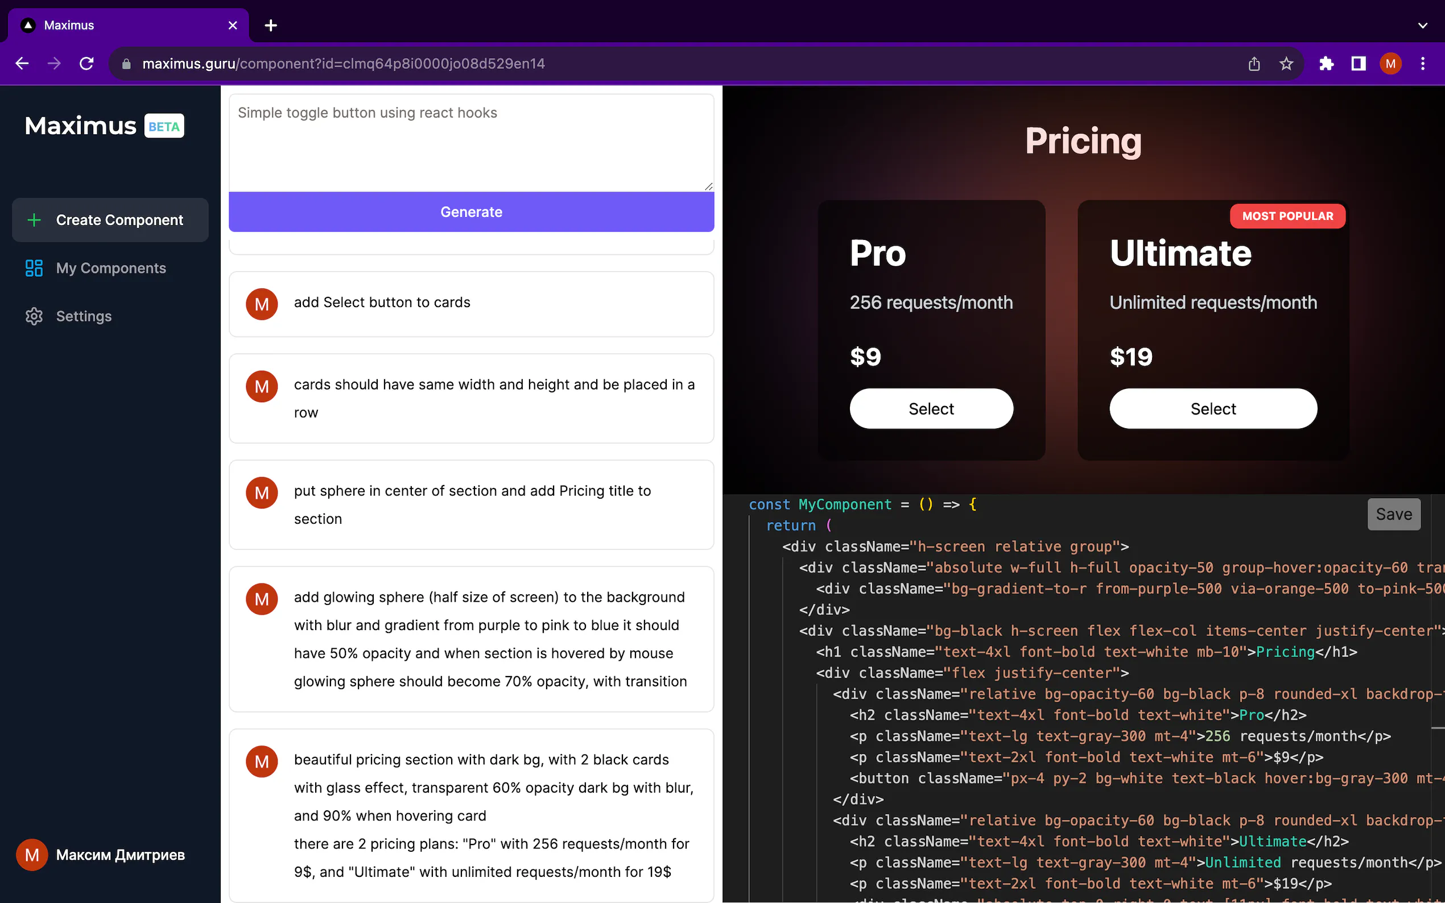Viewport: 1445px width, 903px height.
Task: Choose the Pro plan Select button
Action: click(931, 408)
